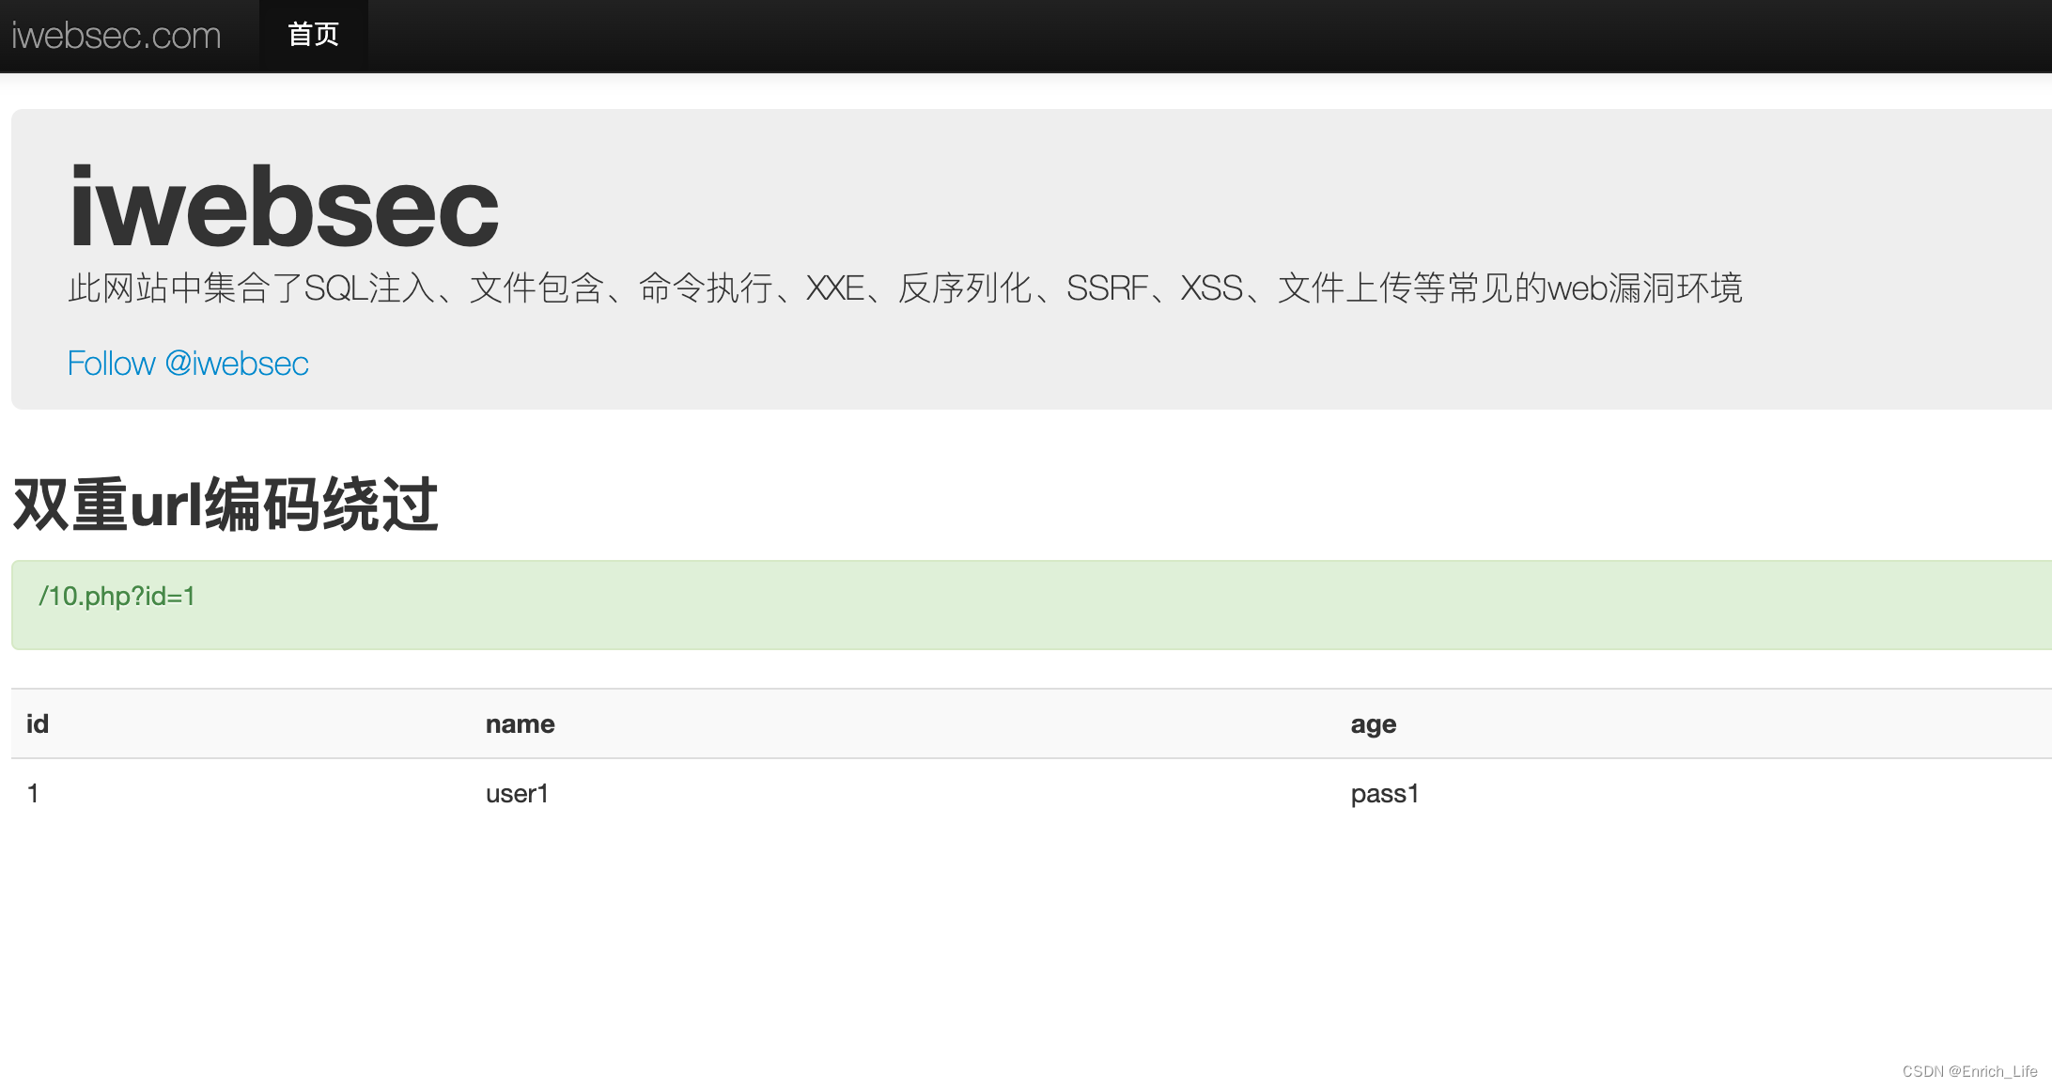Click the XSS word in description
The width and height of the screenshot is (2052, 1088).
point(1211,288)
